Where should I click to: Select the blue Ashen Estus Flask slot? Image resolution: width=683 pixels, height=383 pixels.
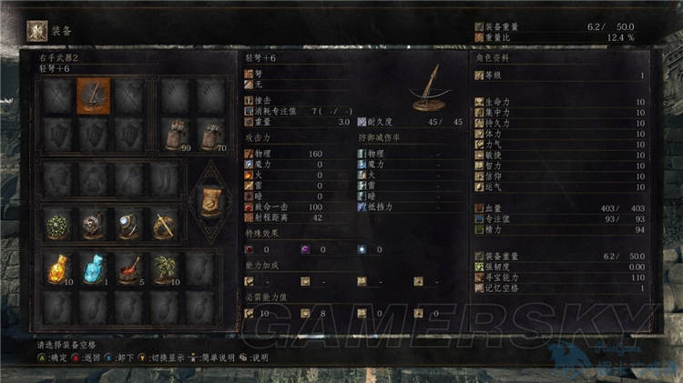click(93, 269)
